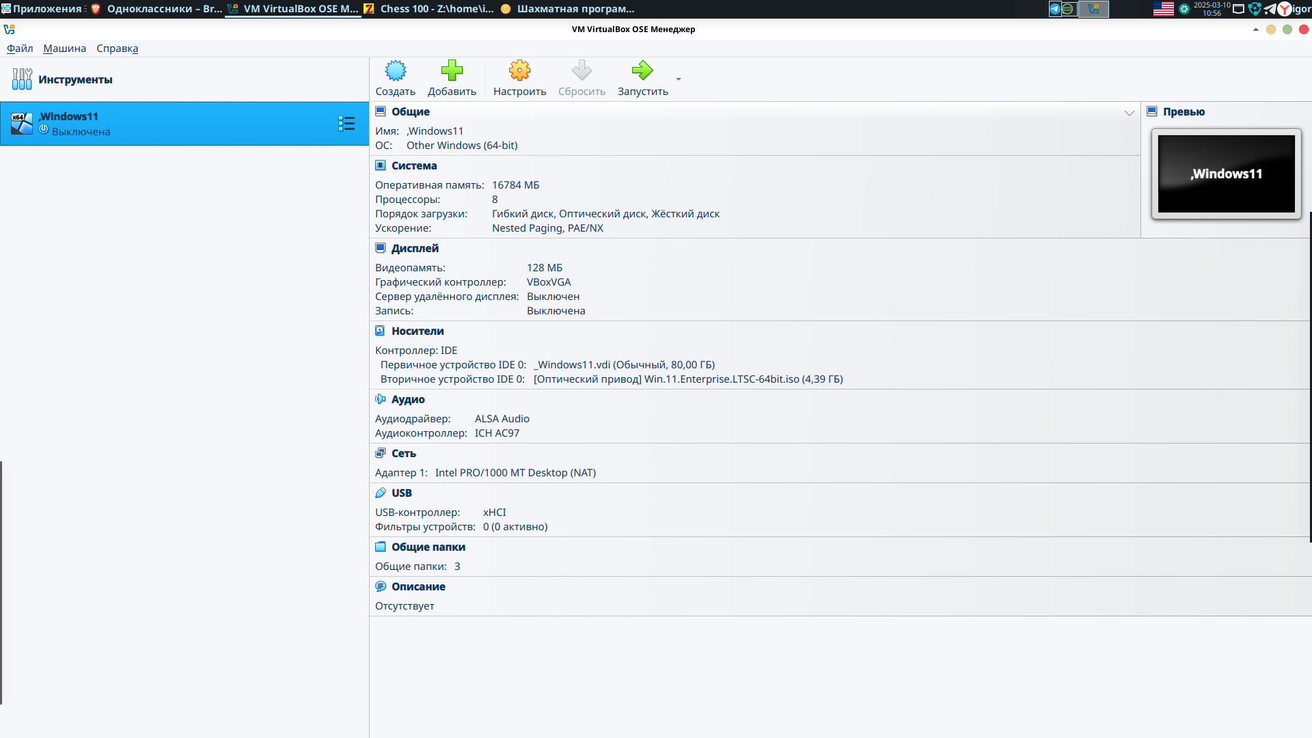Click Intel PRO/1000 MT Desktop (NAT) adapter text
Image resolution: width=1312 pixels, height=738 pixels.
515,472
